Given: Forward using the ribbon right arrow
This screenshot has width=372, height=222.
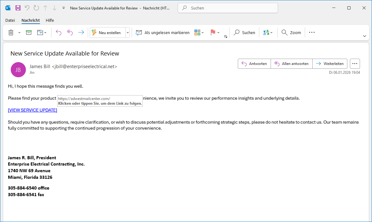Looking at the screenshot, I should pos(81,32).
